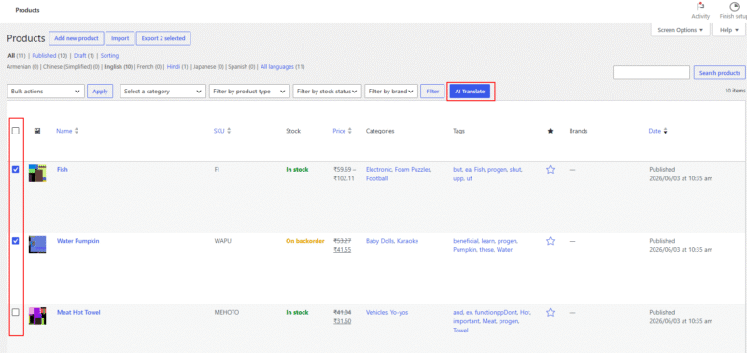Show Published products view
The width and height of the screenshot is (747, 353).
point(44,56)
